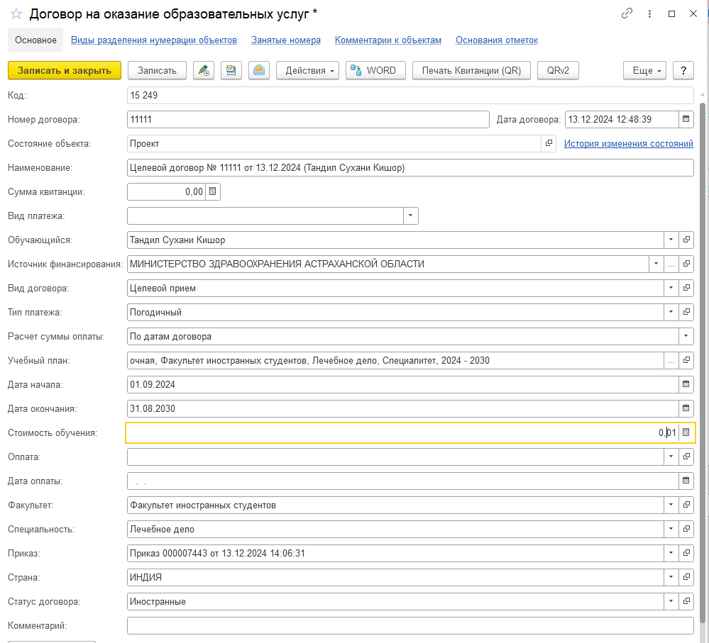Open calendar picker for Дата договора
This screenshot has height=643, width=709.
pyautogui.click(x=686, y=120)
